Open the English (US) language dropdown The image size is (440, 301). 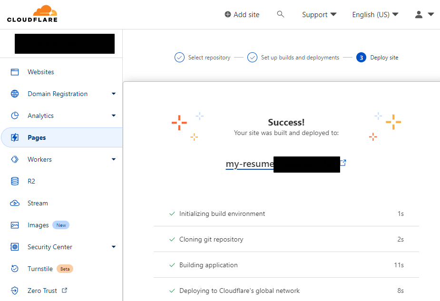[x=375, y=15]
